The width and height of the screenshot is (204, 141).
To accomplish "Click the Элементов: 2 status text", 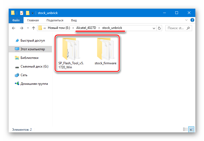I will click(x=22, y=130).
